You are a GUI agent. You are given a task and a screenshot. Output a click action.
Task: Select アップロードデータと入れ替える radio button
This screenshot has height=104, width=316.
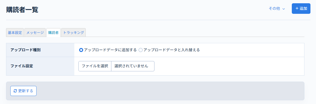point(141,50)
